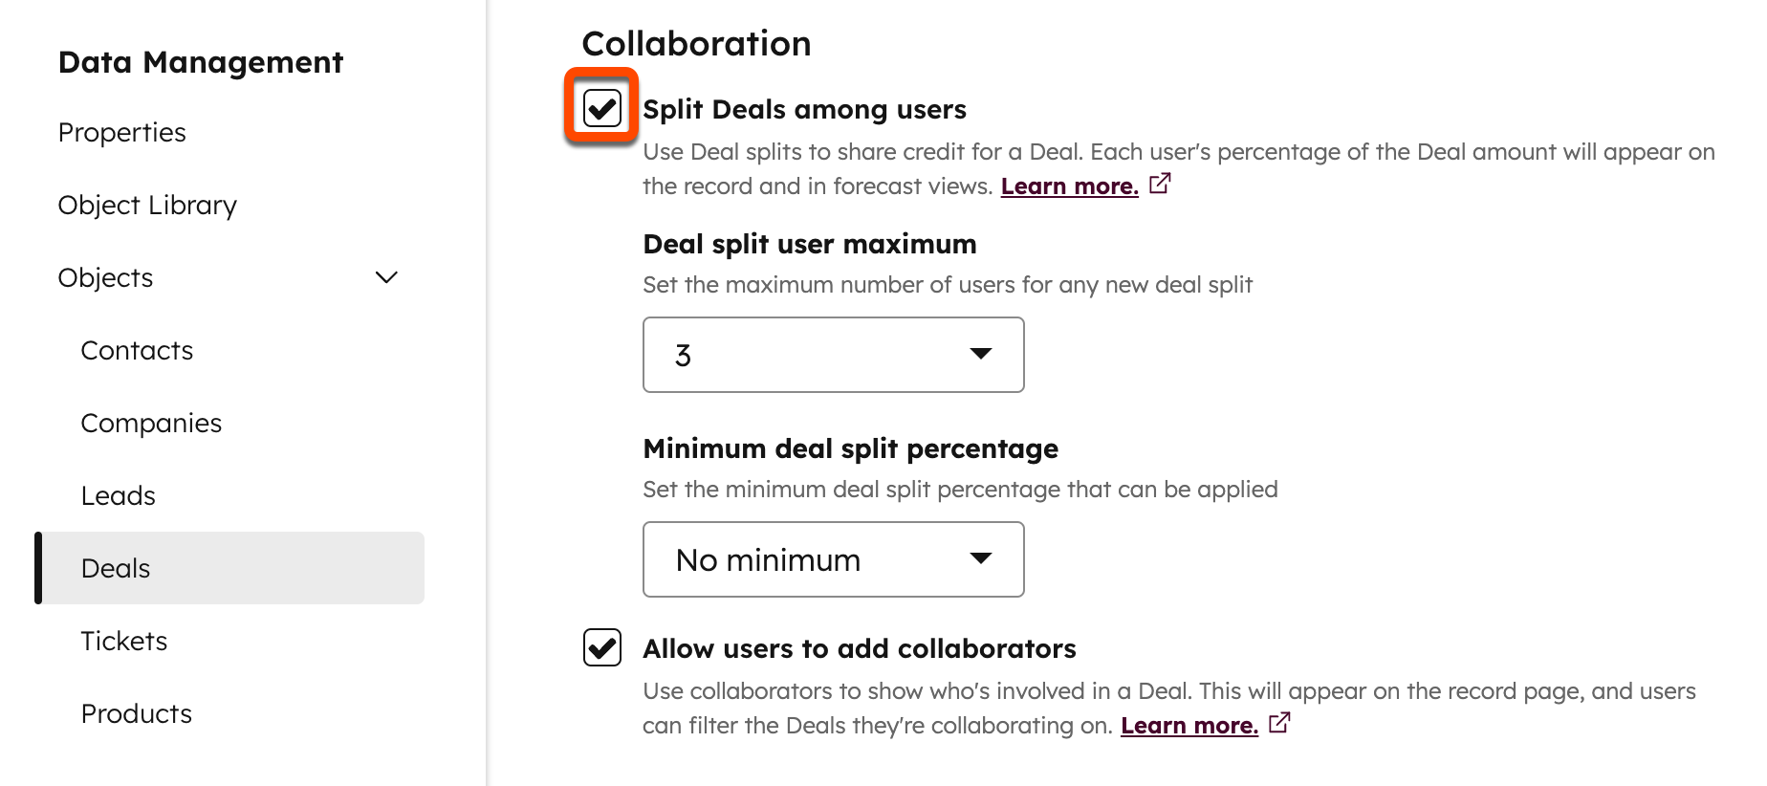Click the highlighted Deals sidebar entry
The image size is (1767, 786).
coord(115,568)
